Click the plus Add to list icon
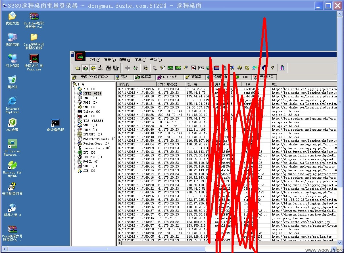This screenshot has width=344, height=253. click(x=128, y=68)
